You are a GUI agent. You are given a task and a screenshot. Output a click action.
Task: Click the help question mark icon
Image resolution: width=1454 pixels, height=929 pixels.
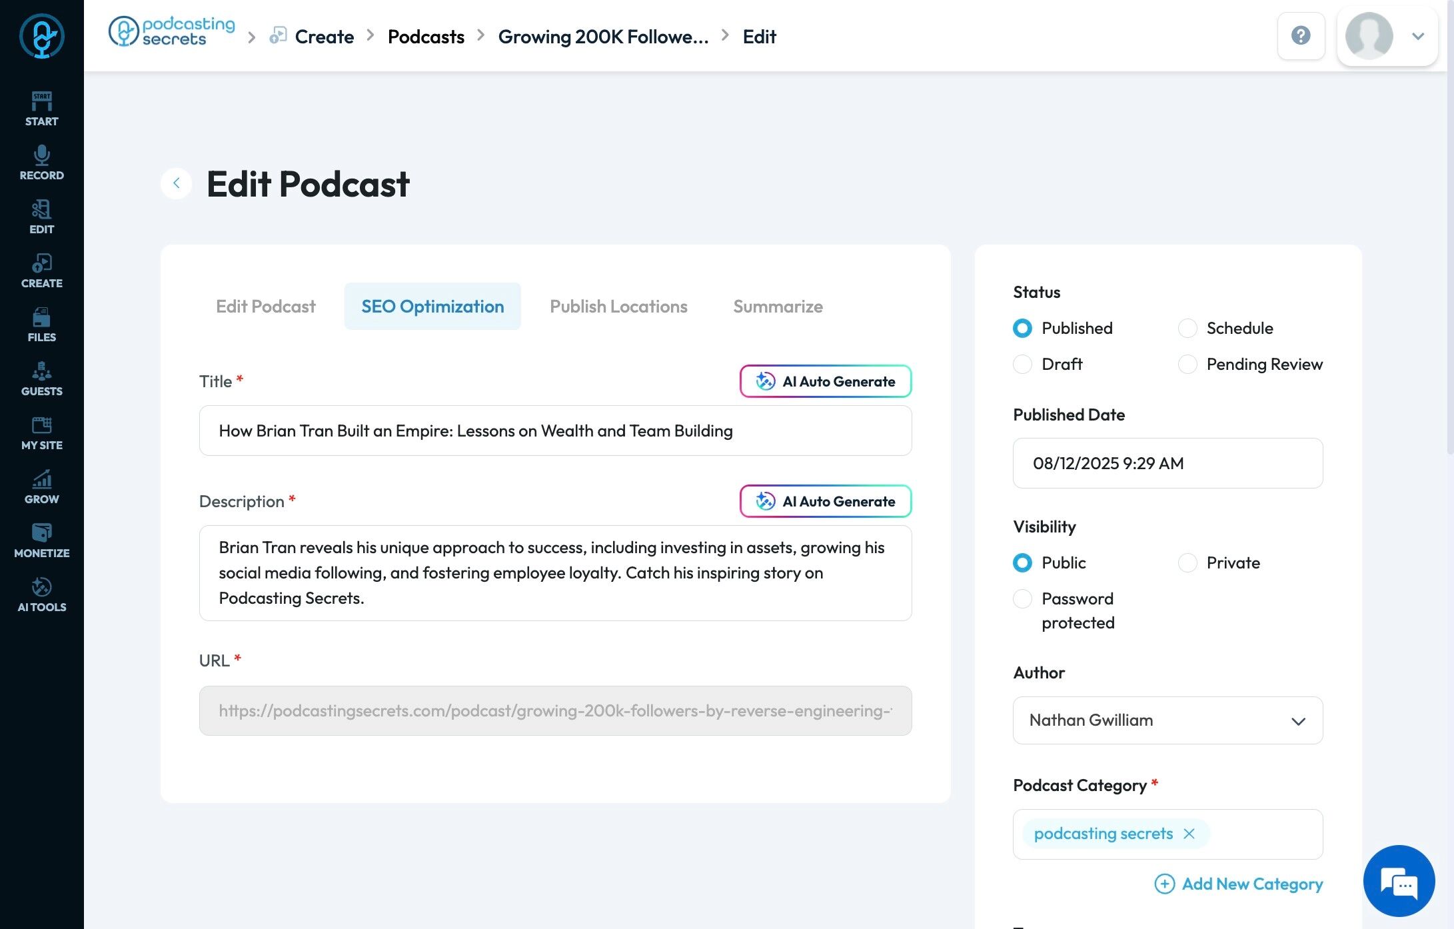click(x=1301, y=36)
